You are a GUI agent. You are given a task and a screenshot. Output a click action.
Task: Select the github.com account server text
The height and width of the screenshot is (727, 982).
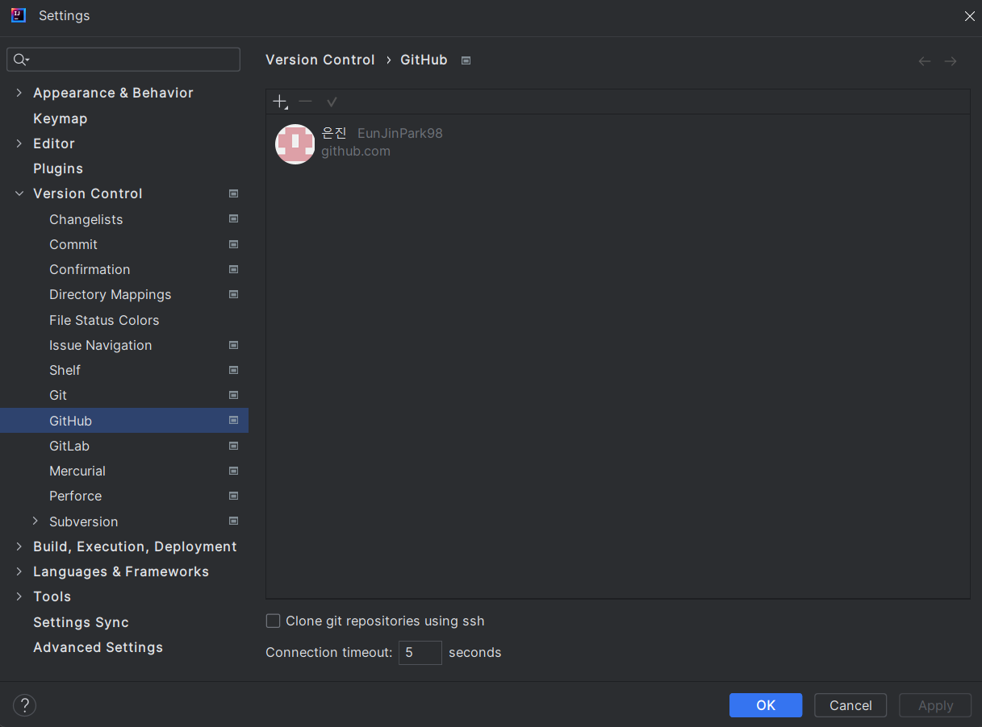pos(356,151)
